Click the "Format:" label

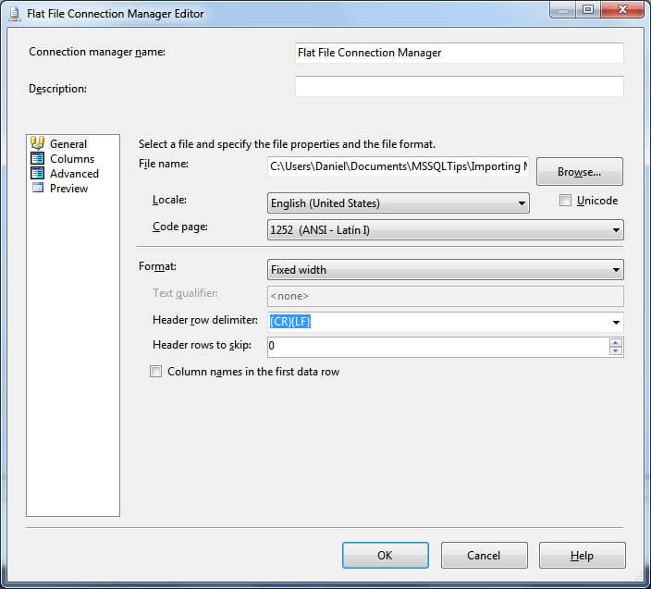[x=157, y=266]
